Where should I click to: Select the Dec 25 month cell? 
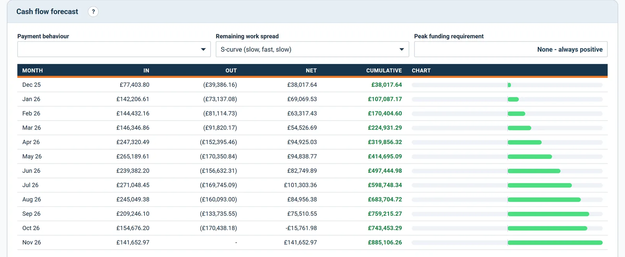pyautogui.click(x=31, y=85)
